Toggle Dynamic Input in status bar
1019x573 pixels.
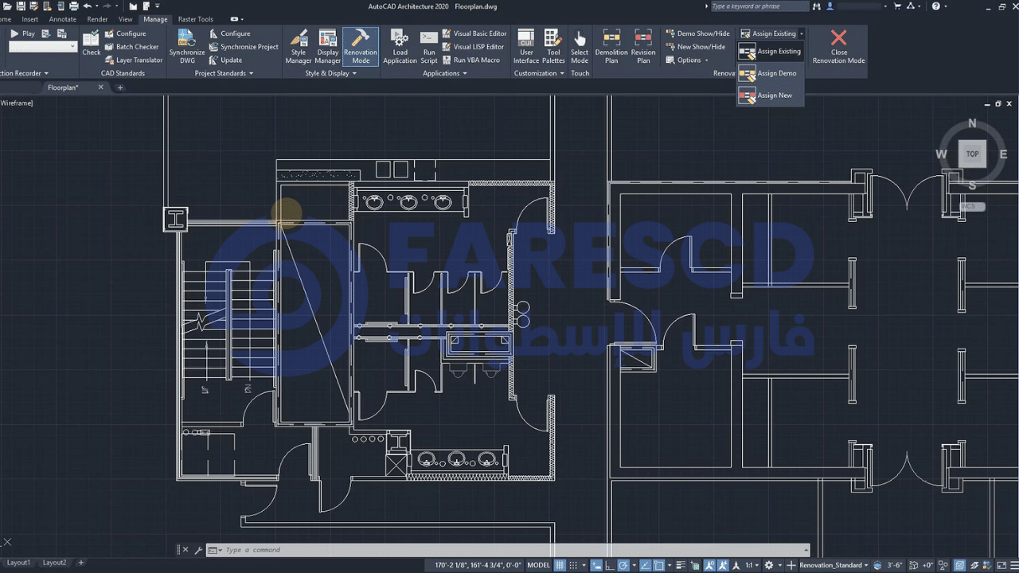click(595, 565)
